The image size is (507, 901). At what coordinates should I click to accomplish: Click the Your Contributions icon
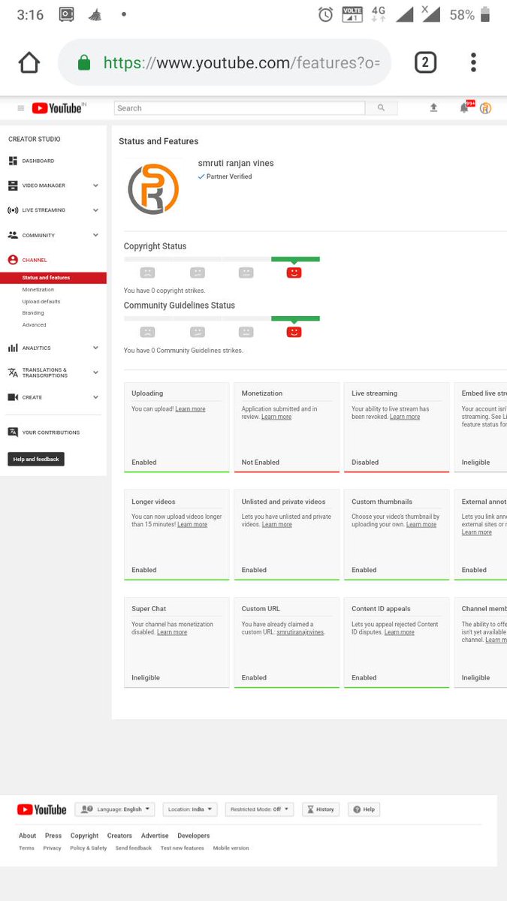[13, 432]
